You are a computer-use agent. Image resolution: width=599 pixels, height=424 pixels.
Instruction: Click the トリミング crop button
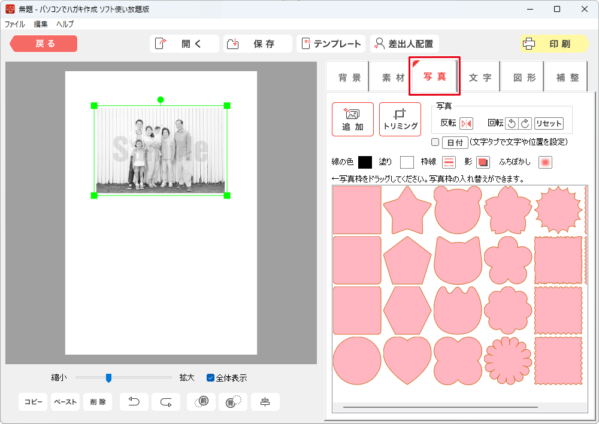pos(400,119)
